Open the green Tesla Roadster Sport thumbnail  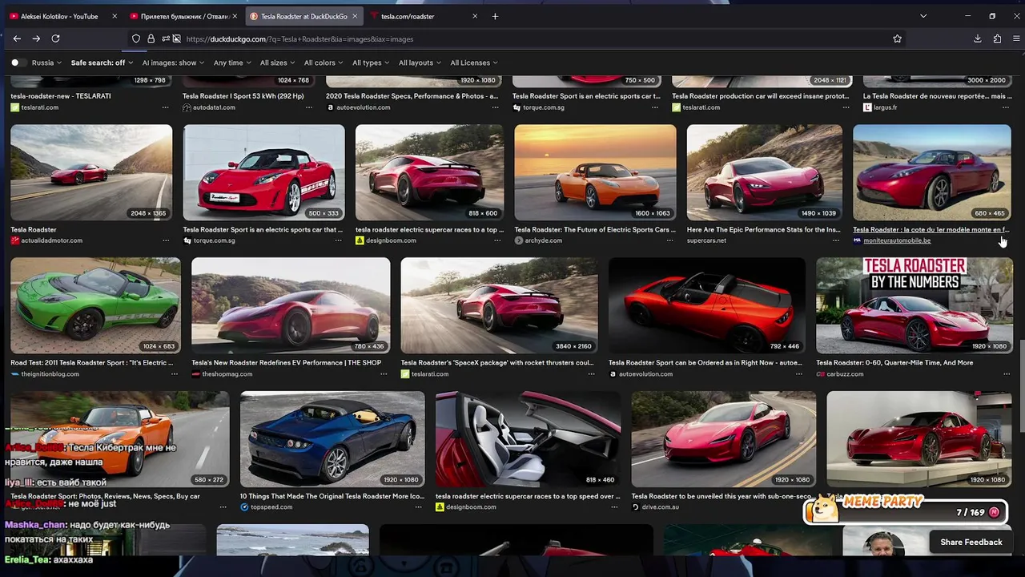click(x=95, y=305)
